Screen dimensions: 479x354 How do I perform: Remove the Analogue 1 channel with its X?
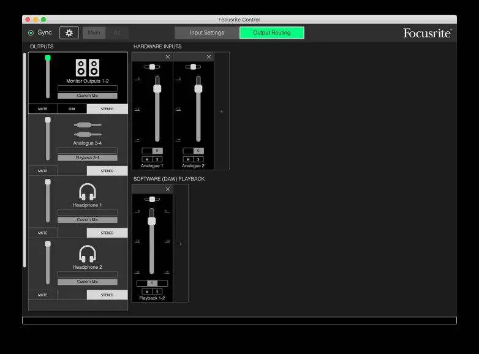(x=168, y=57)
